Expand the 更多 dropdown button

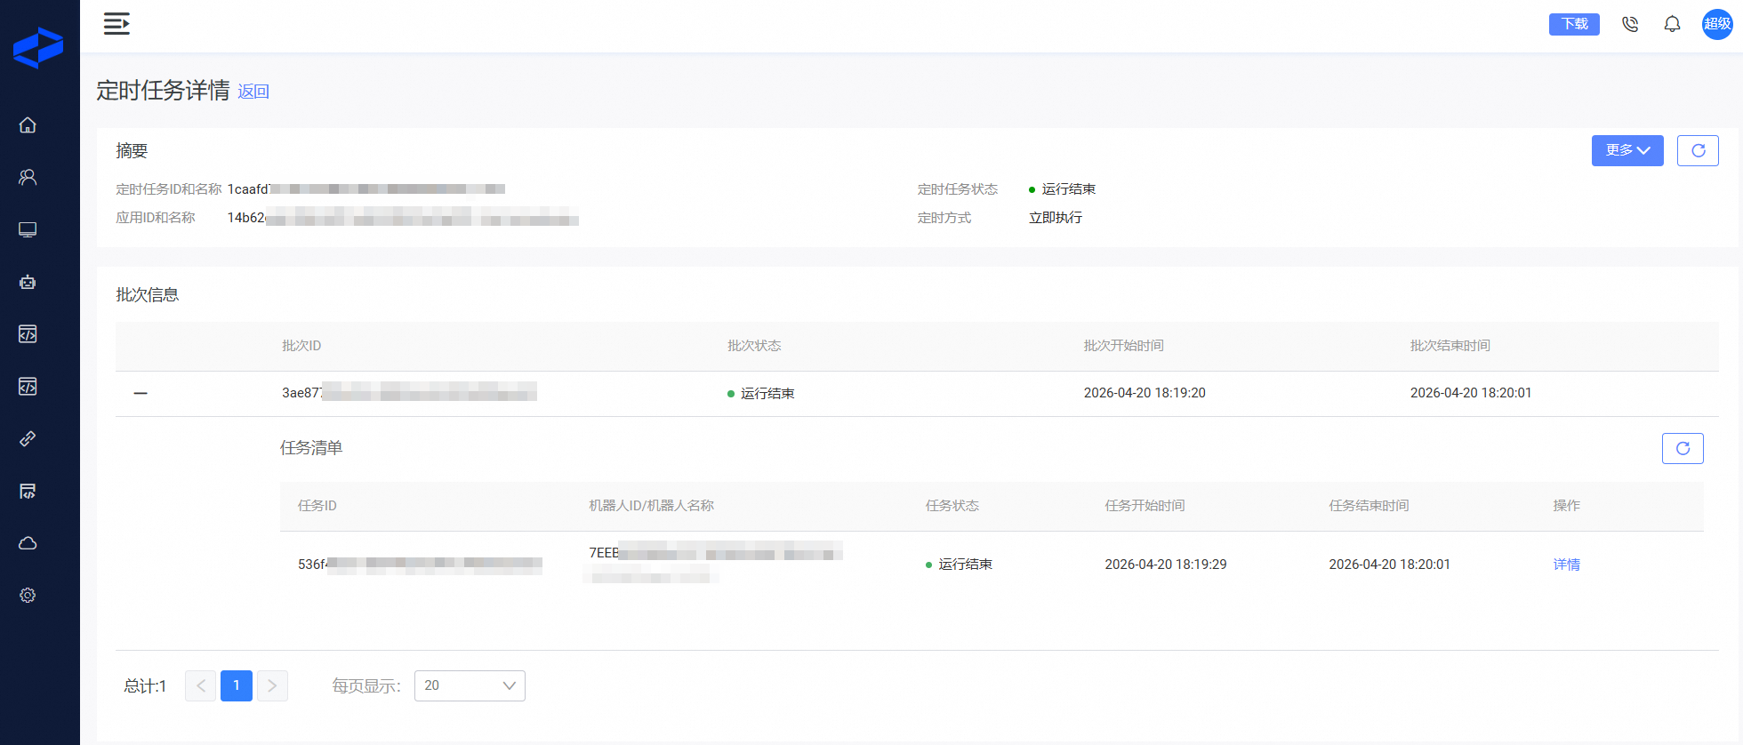[x=1627, y=150]
